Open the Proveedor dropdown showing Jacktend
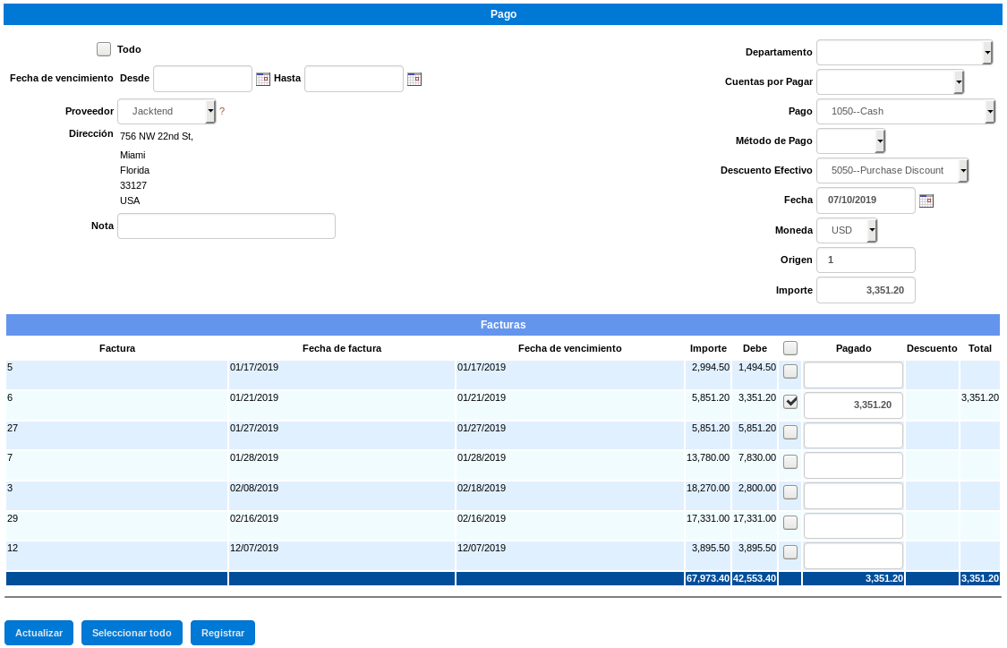Viewport: 1007px width, 648px height. pyautogui.click(x=166, y=111)
